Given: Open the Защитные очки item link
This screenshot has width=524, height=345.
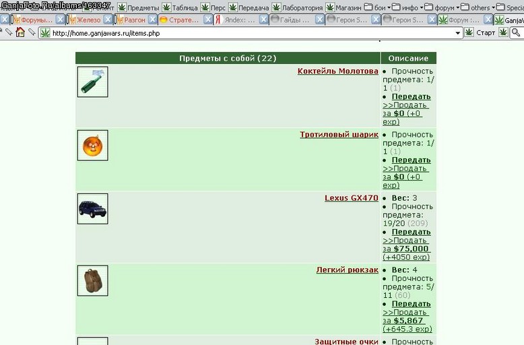Looking at the screenshot, I should (346, 342).
